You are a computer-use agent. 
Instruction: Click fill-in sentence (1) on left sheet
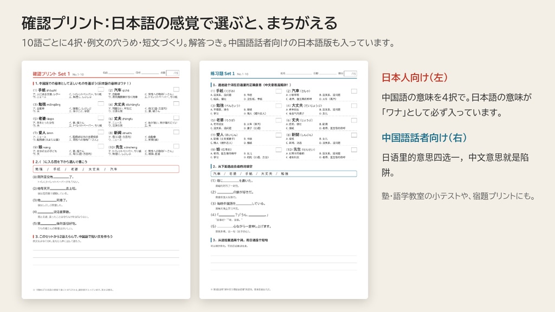click(x=53, y=177)
